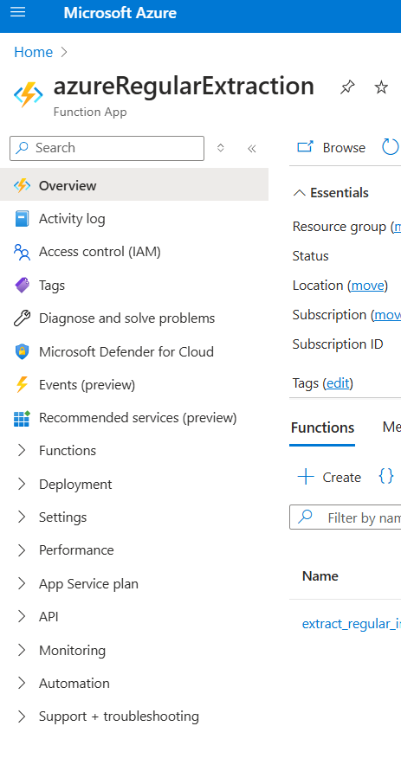Click the Browse button
This screenshot has width=401, height=784.
coord(332,147)
